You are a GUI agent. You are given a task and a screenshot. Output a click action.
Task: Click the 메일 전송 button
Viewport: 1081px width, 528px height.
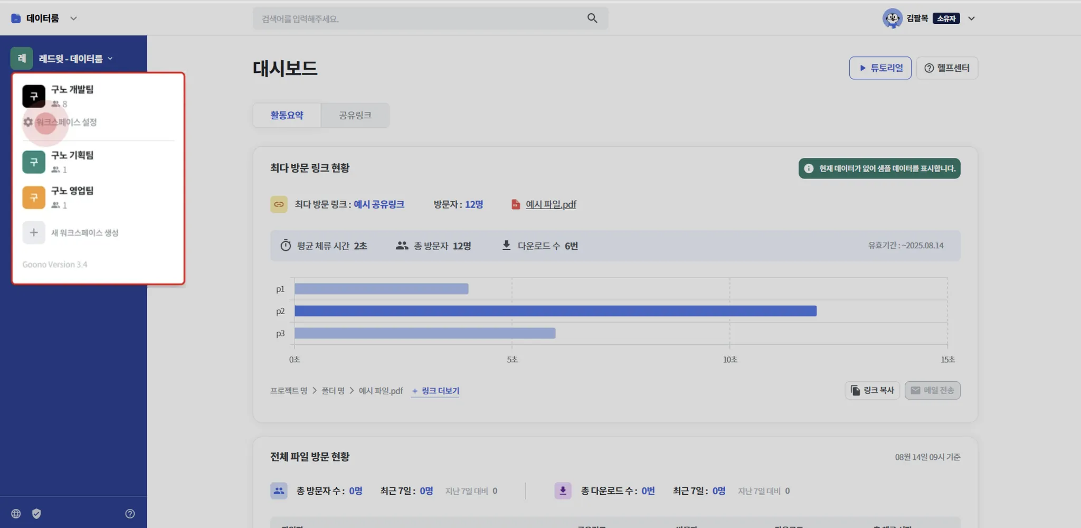click(x=933, y=390)
